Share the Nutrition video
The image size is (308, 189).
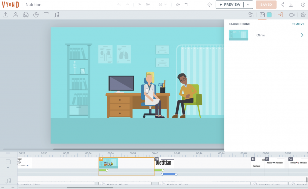point(282,5)
